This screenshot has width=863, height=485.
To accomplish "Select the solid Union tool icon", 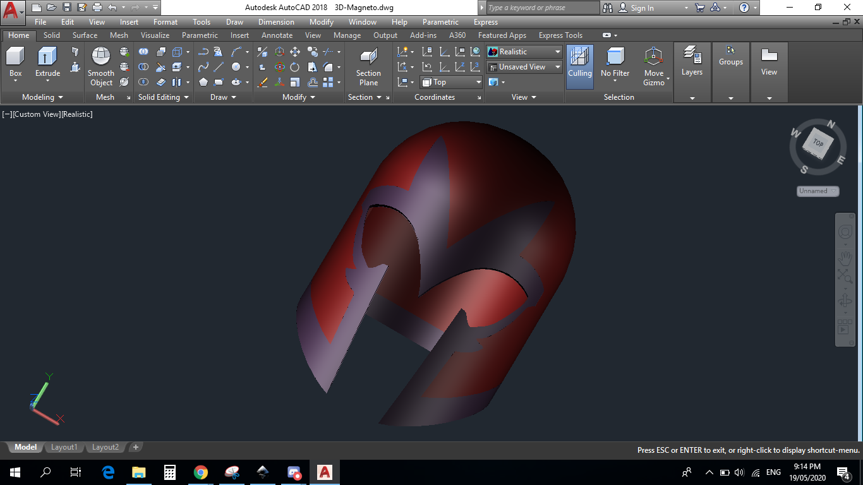I will pyautogui.click(x=143, y=52).
